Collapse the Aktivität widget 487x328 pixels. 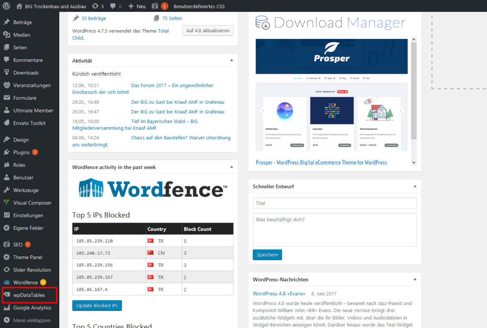[232, 60]
